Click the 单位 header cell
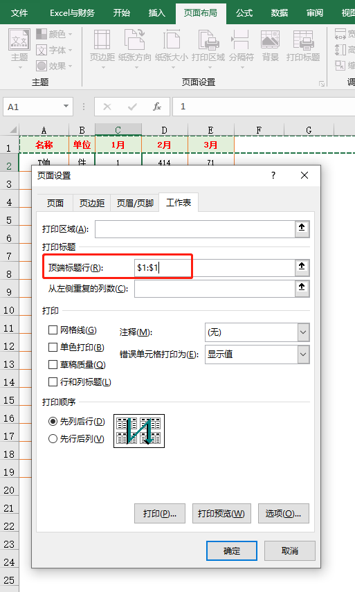355x592 pixels. point(82,145)
